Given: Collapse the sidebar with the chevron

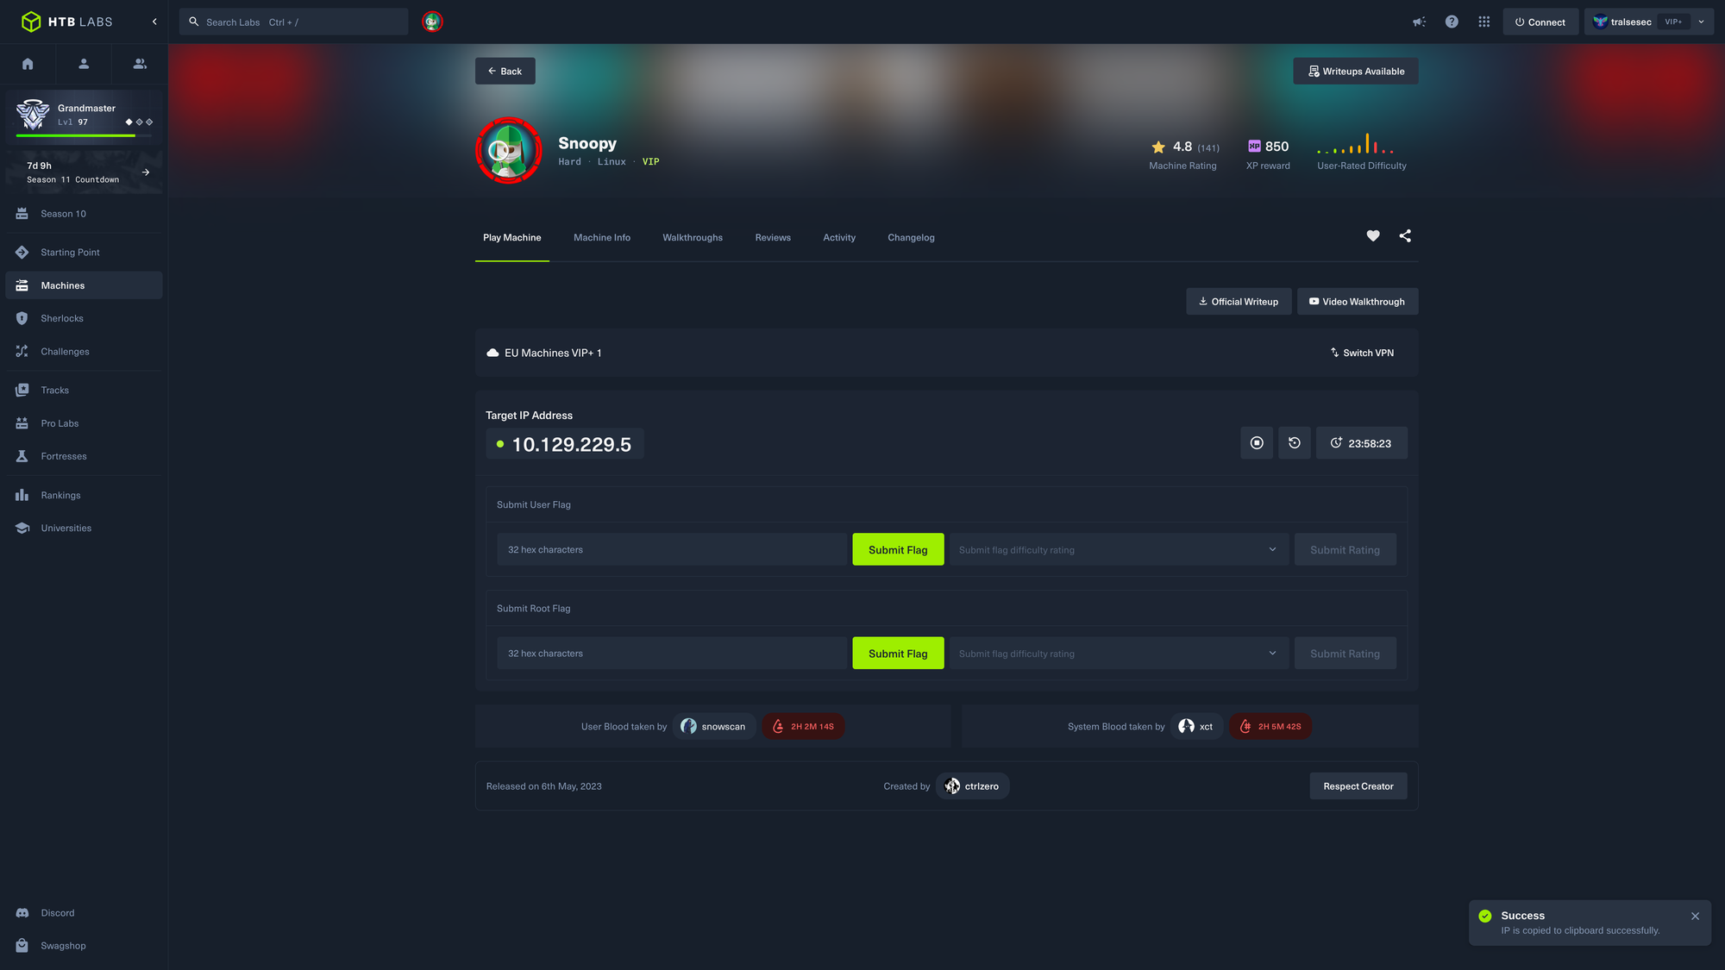Looking at the screenshot, I should [x=154, y=22].
